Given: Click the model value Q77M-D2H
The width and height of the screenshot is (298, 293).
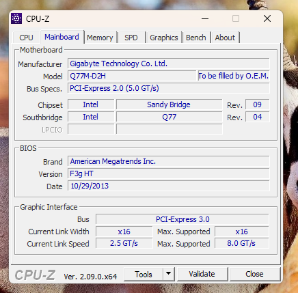Looking at the screenshot, I should click(x=132, y=76).
